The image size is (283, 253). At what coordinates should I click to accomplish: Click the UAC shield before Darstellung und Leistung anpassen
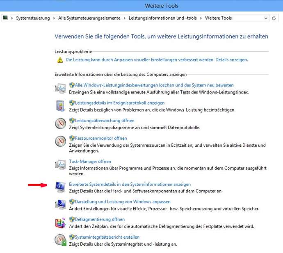[72, 202]
